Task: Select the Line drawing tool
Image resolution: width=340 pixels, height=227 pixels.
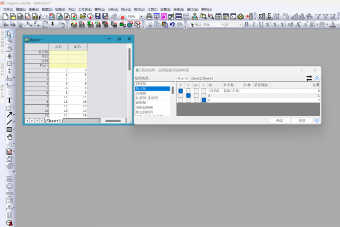Action: [9, 122]
